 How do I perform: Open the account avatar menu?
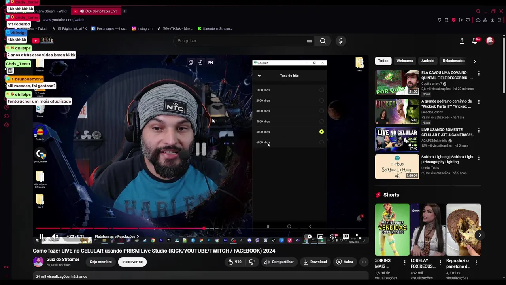490,41
